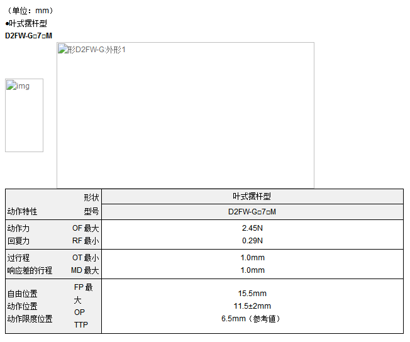
Task: Select the RF 最小 label
Action: 85,241
